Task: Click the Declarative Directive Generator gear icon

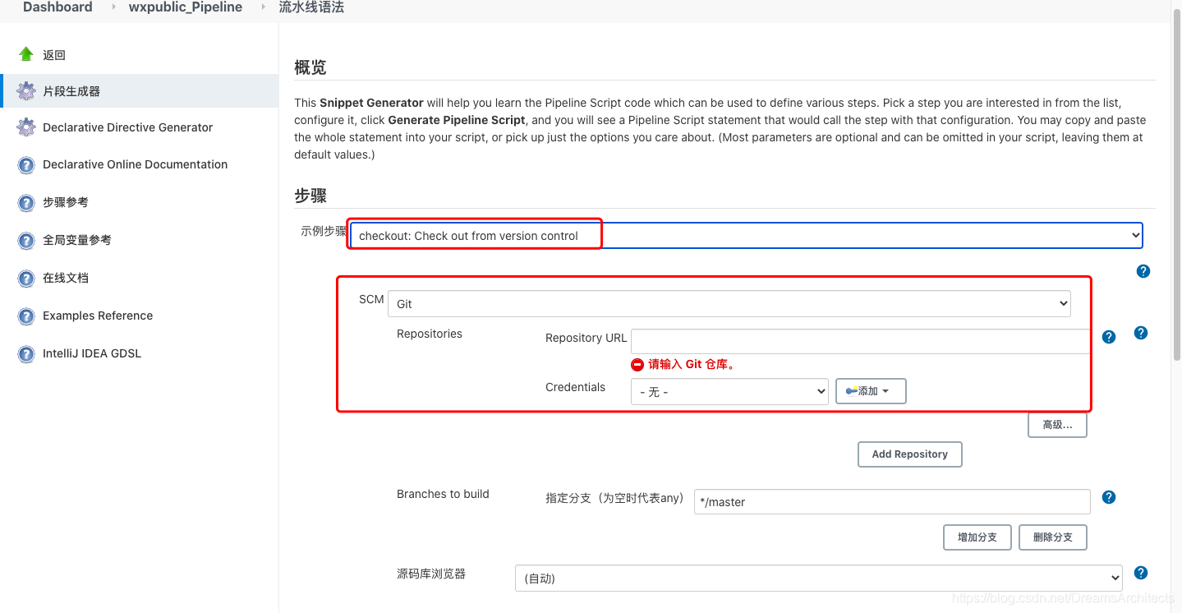Action: click(x=26, y=127)
